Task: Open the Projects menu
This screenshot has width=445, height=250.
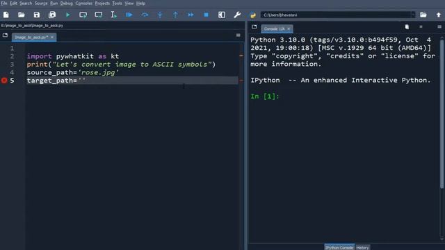Action: (102, 3)
